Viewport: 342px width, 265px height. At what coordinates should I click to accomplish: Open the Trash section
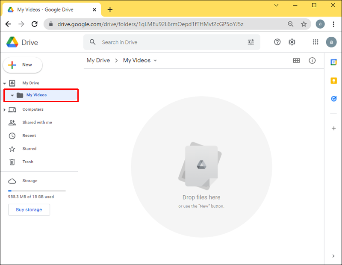[x=28, y=162]
